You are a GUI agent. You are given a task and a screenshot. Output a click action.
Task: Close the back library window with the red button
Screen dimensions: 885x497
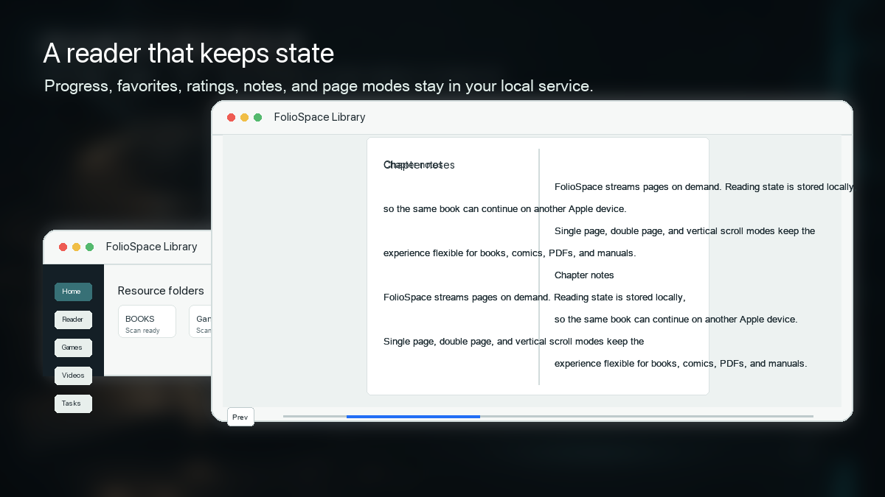[x=63, y=247]
